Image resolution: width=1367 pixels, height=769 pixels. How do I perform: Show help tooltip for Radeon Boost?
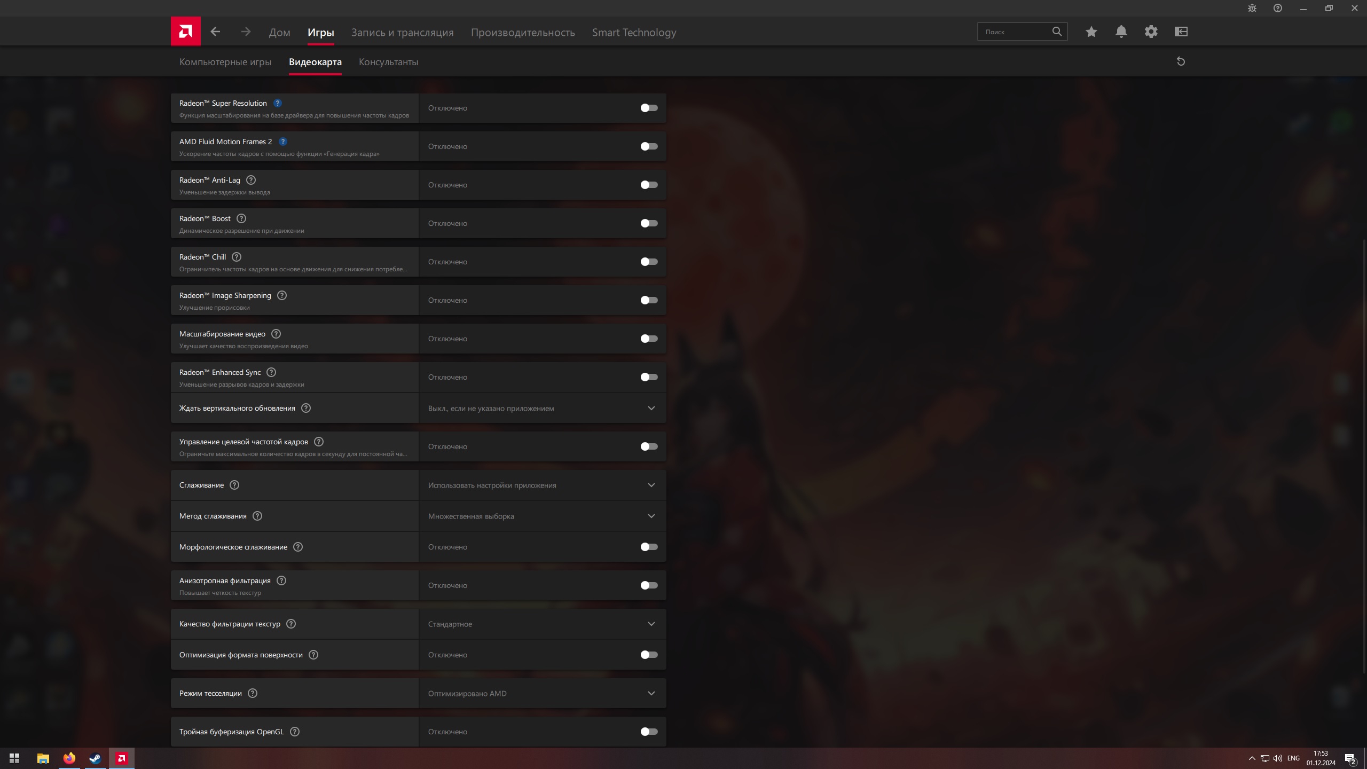pos(241,218)
